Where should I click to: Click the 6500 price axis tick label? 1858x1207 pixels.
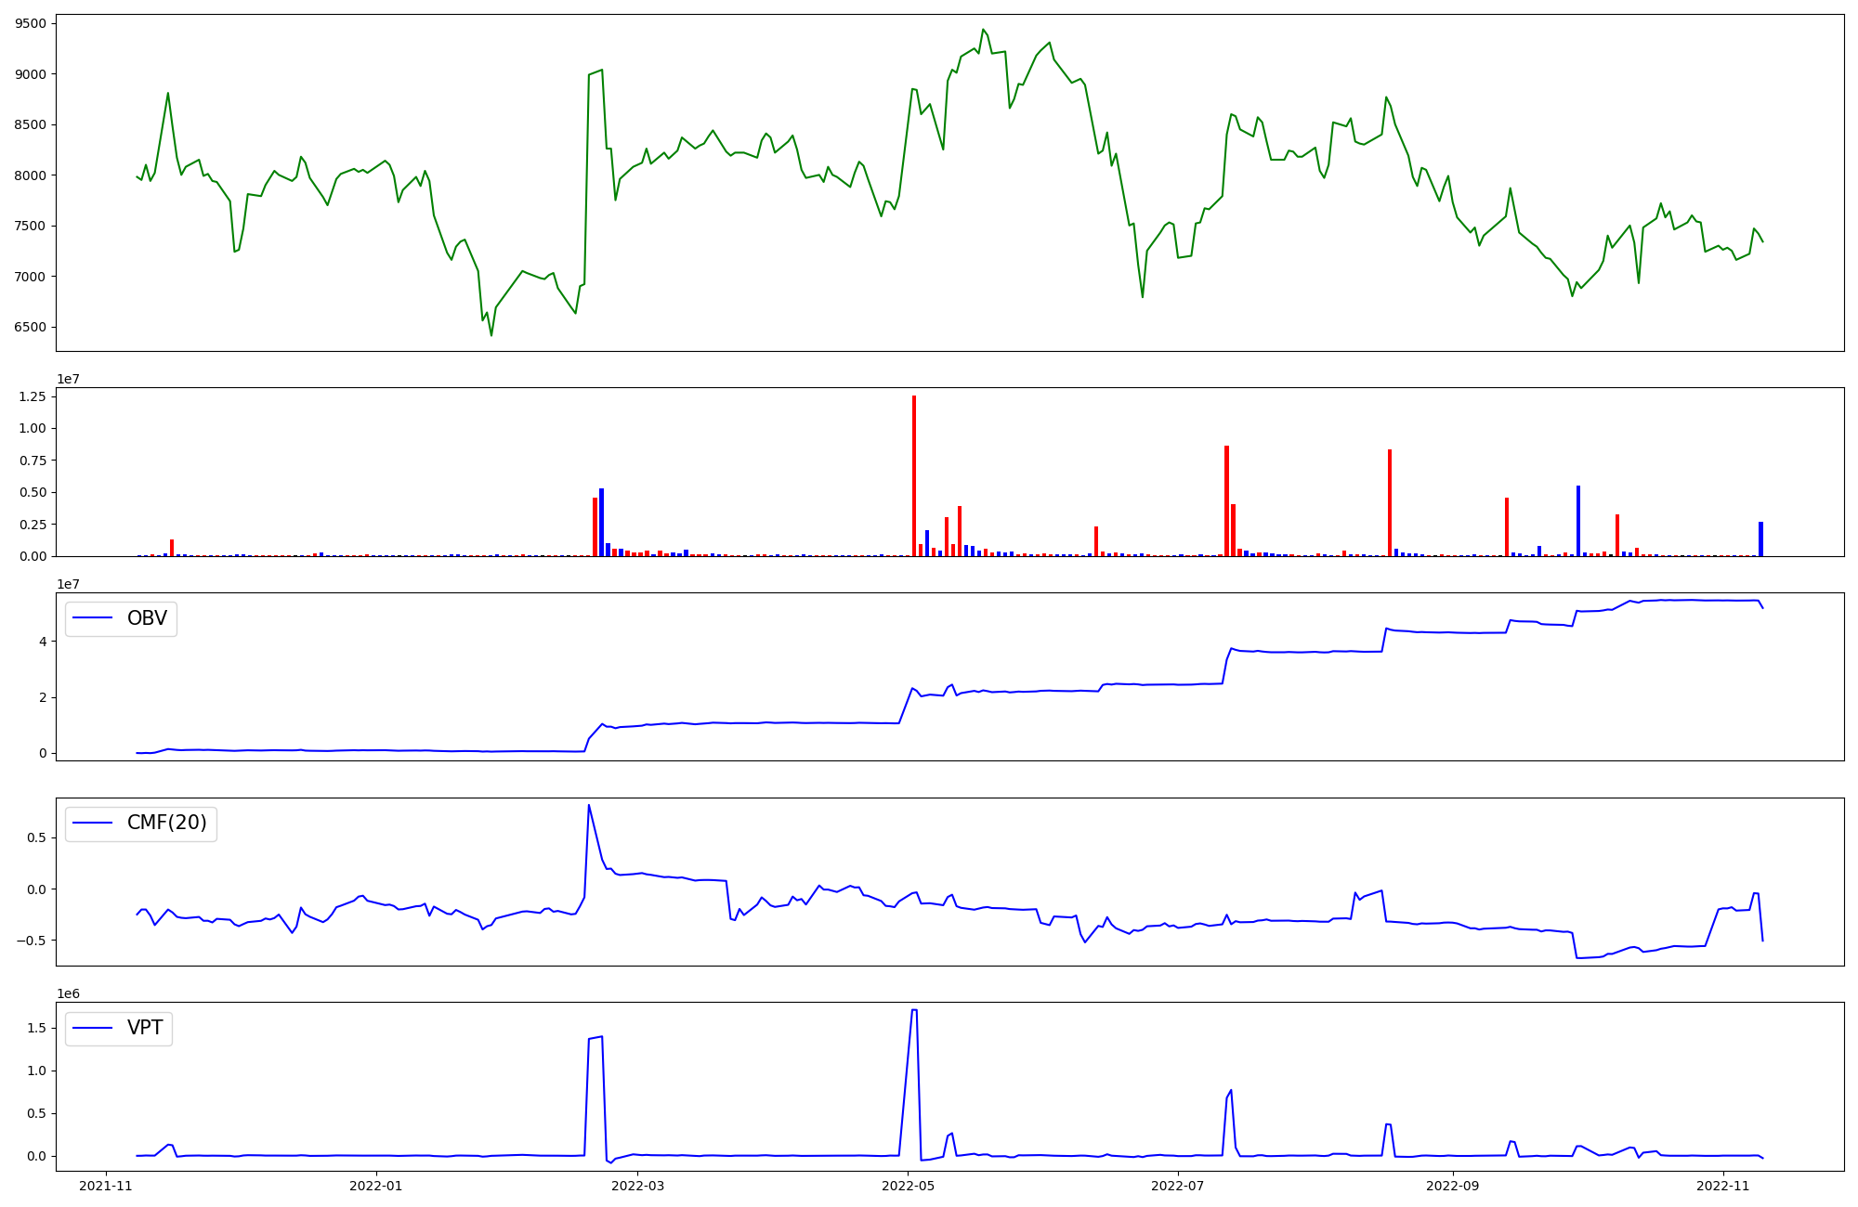pos(31,328)
